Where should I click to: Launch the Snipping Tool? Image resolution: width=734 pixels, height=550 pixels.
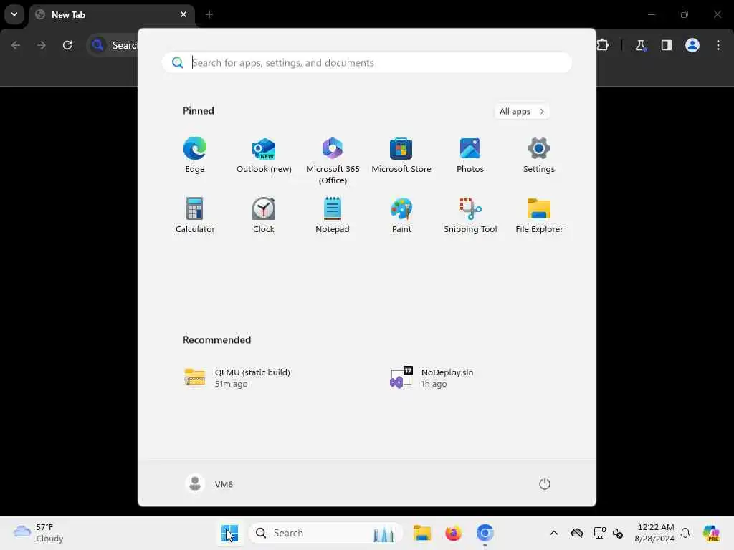pos(470,216)
